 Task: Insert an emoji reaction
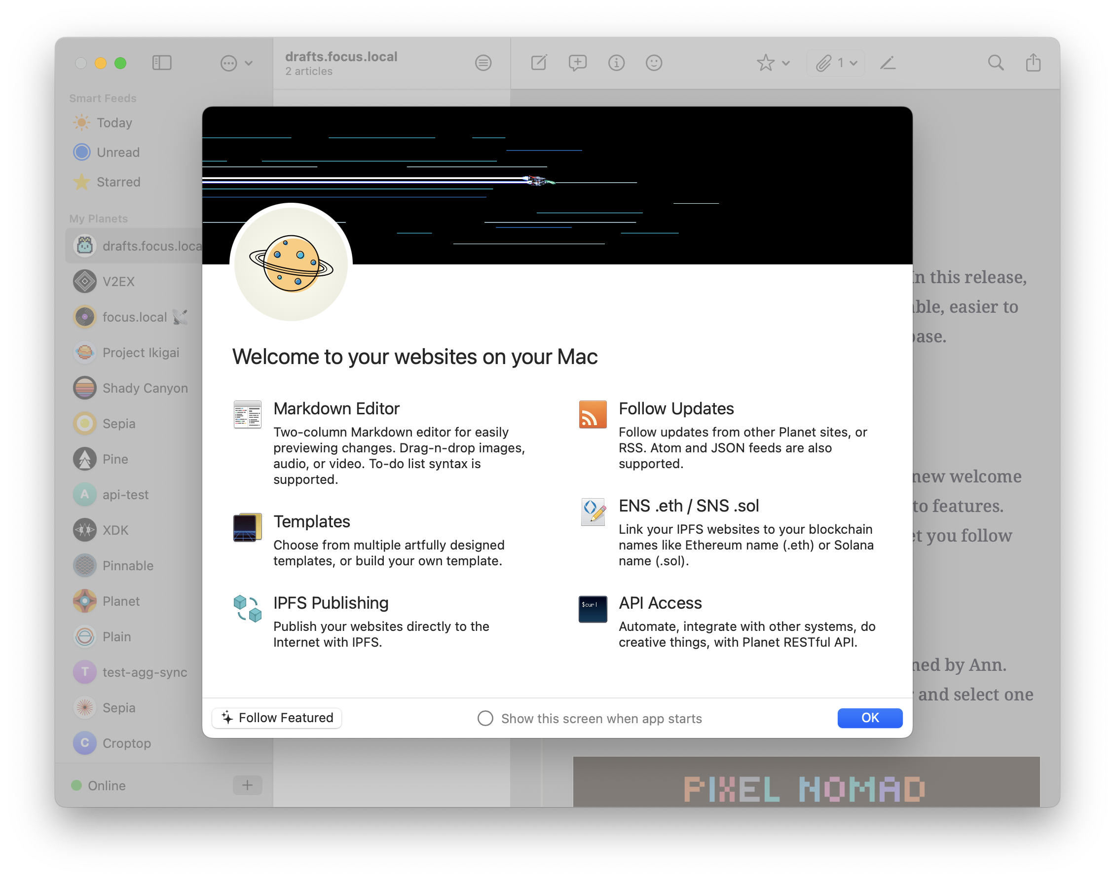coord(654,63)
